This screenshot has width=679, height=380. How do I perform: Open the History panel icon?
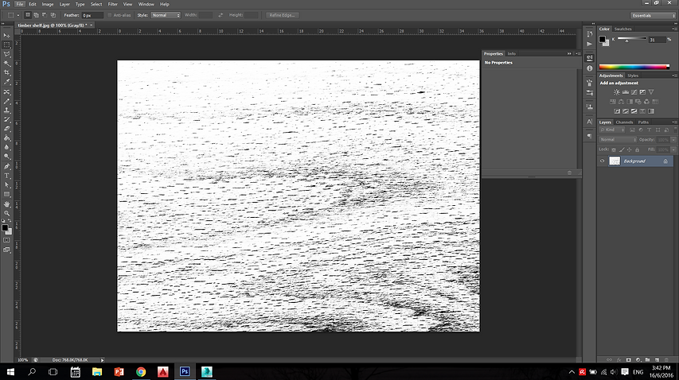tap(589, 34)
